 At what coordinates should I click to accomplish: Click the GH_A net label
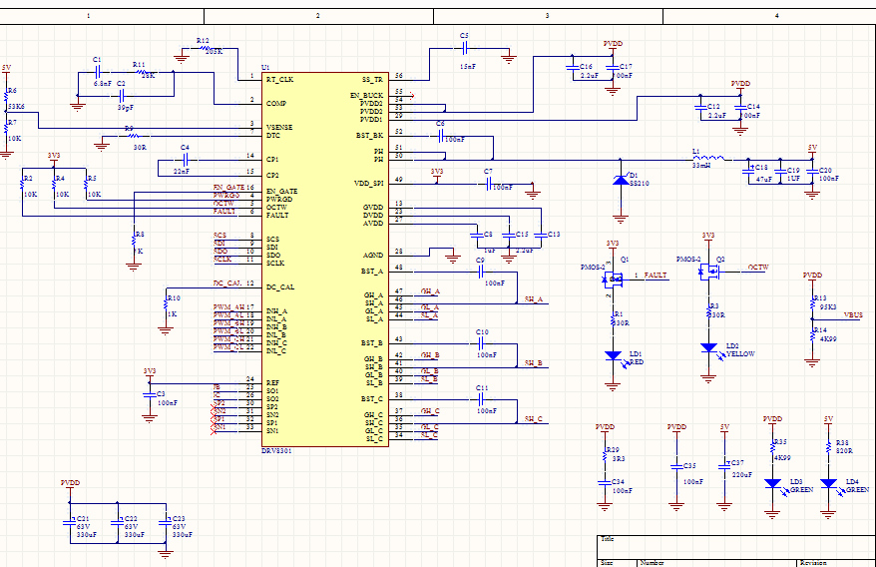click(x=430, y=291)
